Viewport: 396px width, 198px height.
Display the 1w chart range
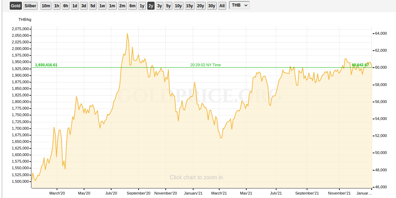pos(102,6)
